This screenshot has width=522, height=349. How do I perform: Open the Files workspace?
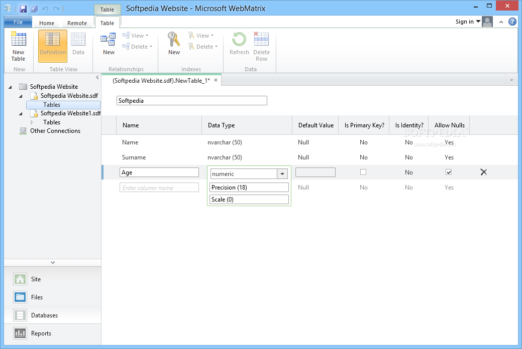[53, 297]
